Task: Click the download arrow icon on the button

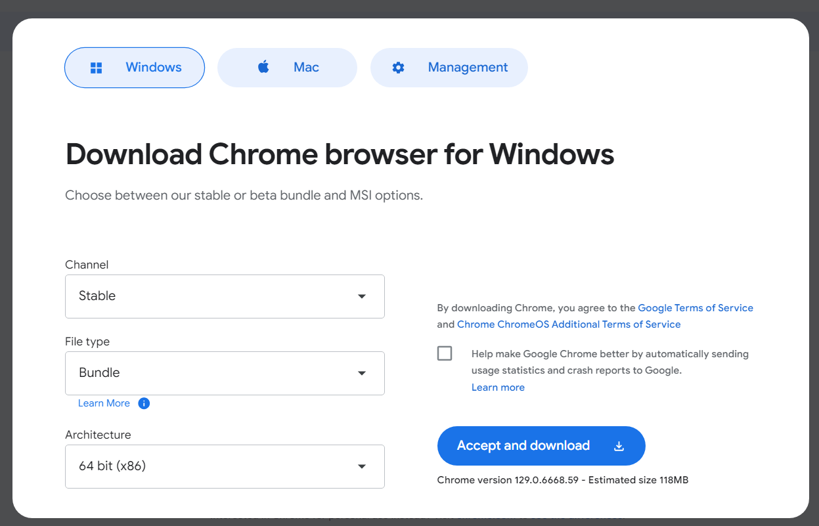Action: (619, 446)
